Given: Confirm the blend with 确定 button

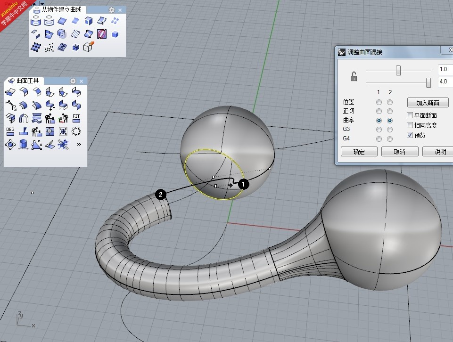Looking at the screenshot, I should pyautogui.click(x=359, y=152).
